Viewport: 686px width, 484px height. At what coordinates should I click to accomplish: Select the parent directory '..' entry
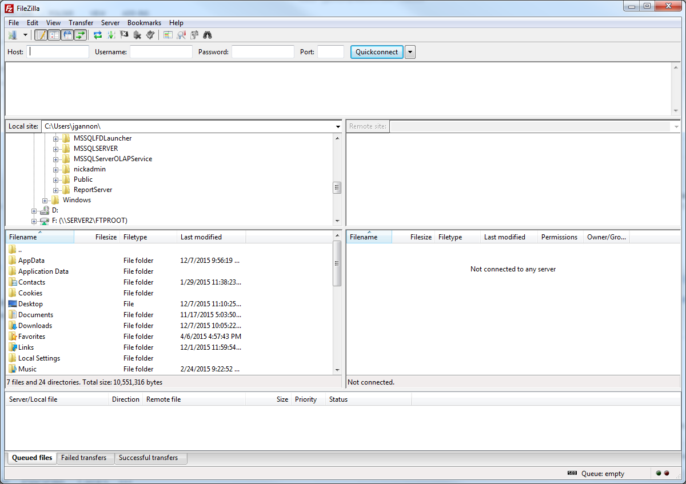pyautogui.click(x=169, y=250)
